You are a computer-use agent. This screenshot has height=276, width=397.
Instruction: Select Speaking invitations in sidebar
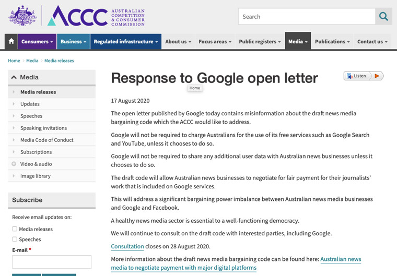click(52, 128)
